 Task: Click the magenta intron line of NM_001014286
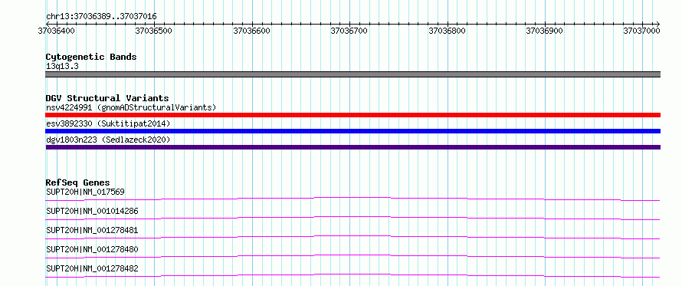353,218
